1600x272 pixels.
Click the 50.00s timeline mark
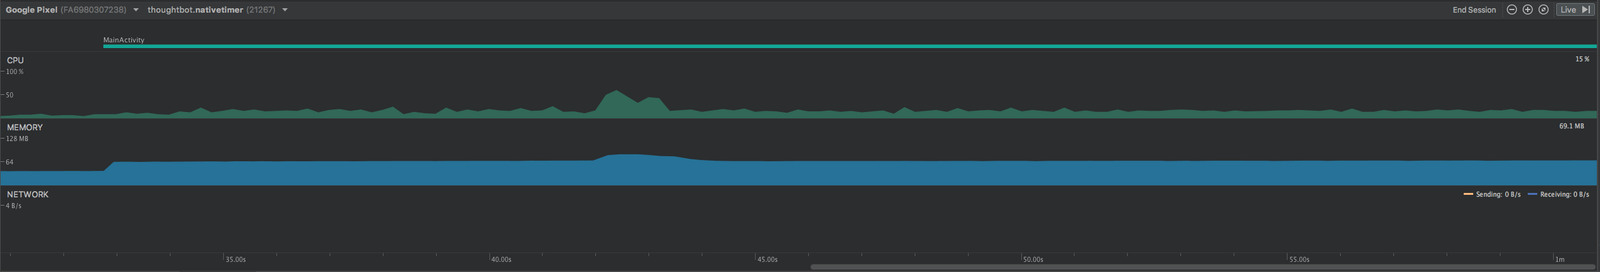[1033, 259]
